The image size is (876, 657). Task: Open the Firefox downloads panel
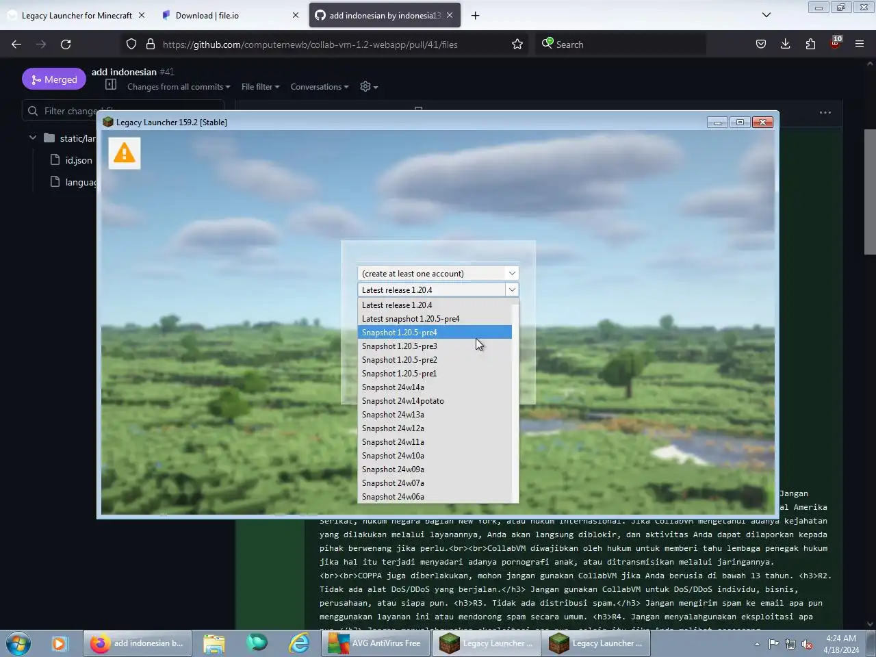[785, 44]
